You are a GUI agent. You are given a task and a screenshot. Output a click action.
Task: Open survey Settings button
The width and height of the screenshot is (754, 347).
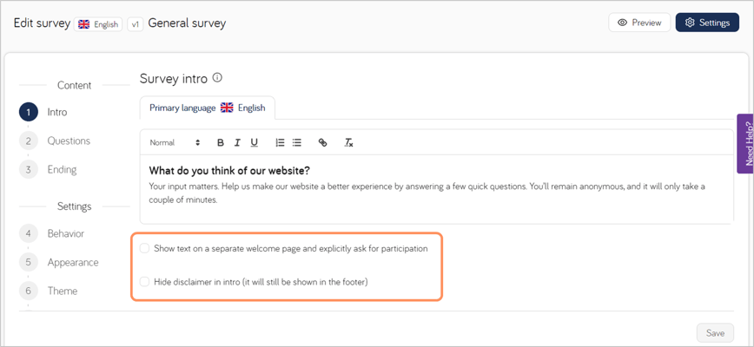(707, 23)
